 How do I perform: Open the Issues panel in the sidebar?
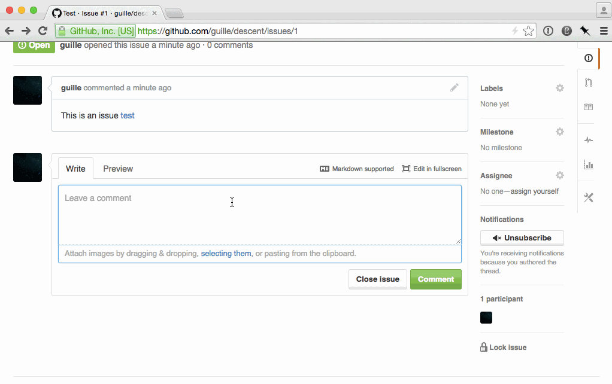click(x=587, y=58)
